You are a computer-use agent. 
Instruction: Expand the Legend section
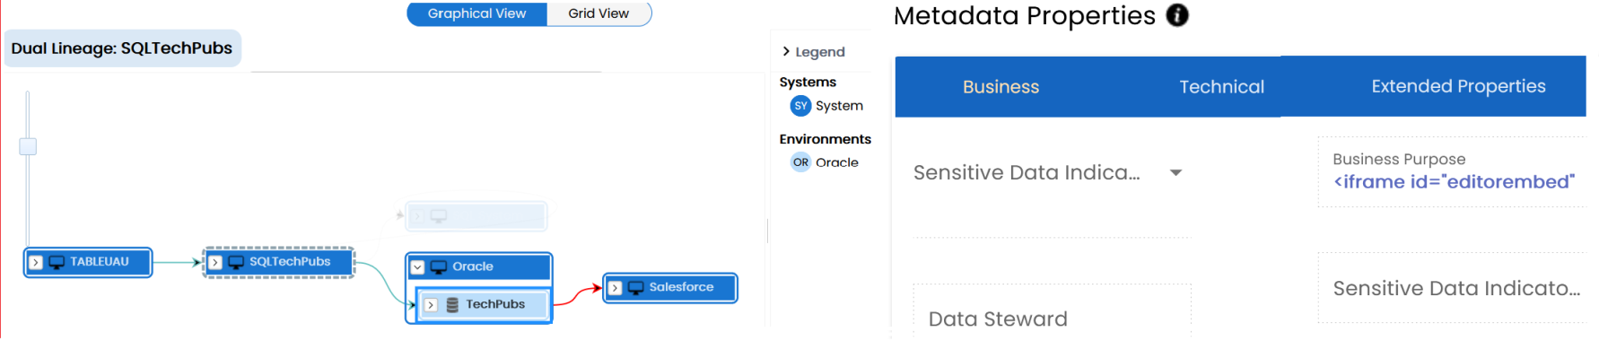(813, 52)
